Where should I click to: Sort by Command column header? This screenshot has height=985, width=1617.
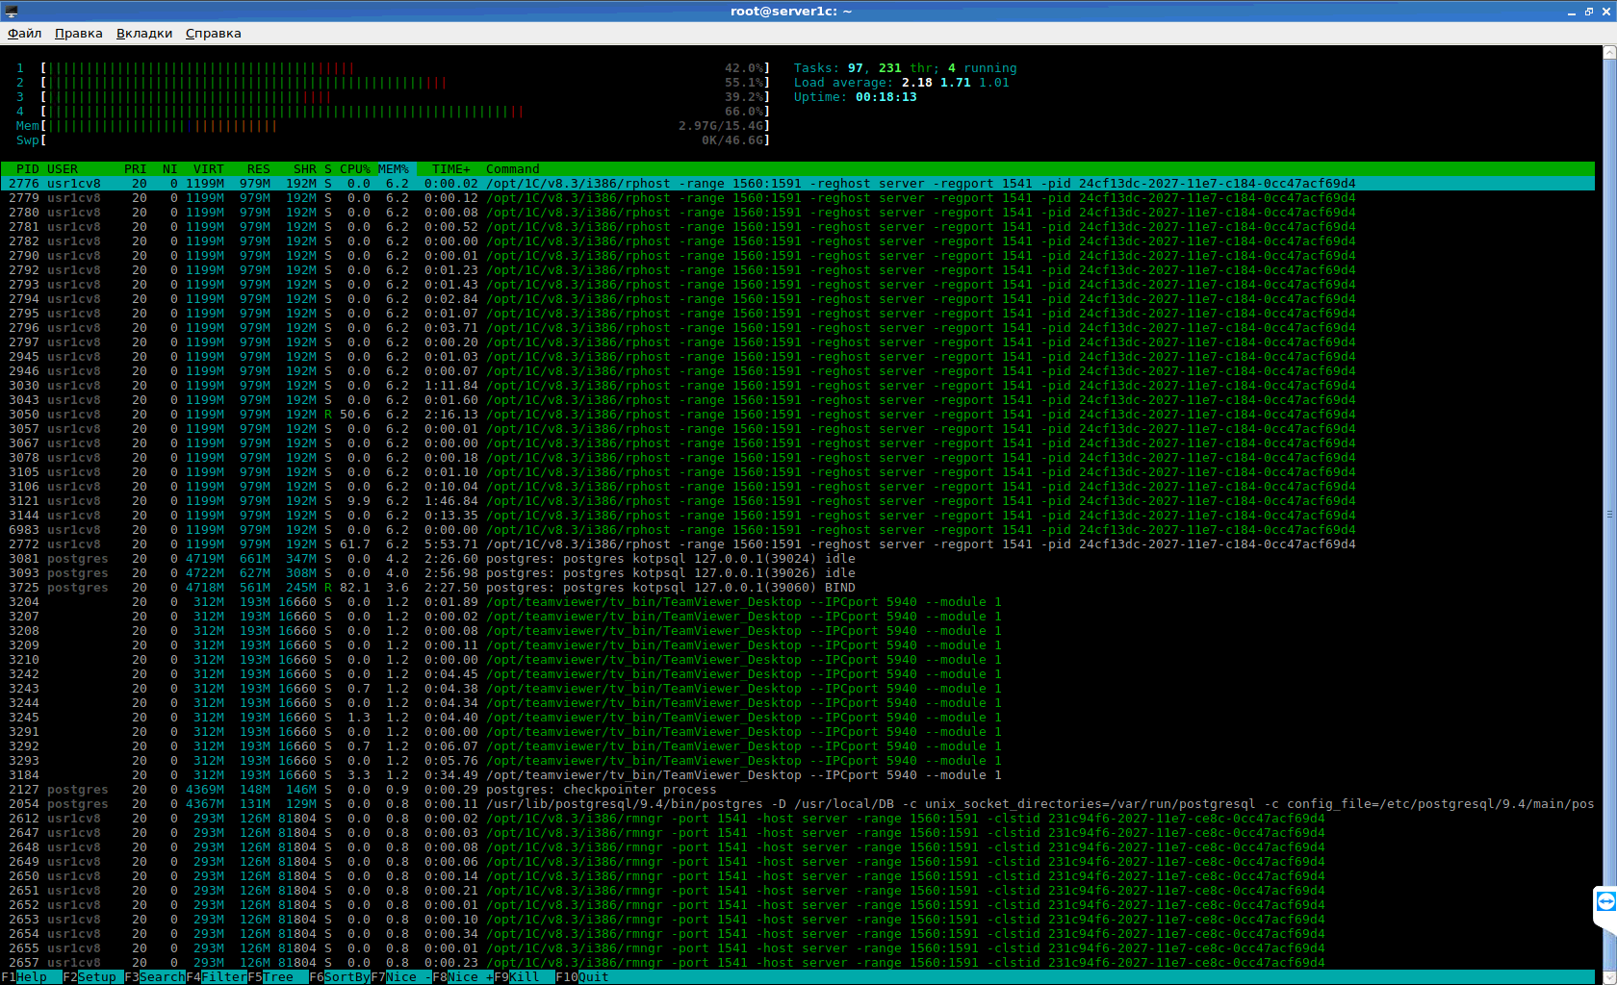[x=513, y=169]
